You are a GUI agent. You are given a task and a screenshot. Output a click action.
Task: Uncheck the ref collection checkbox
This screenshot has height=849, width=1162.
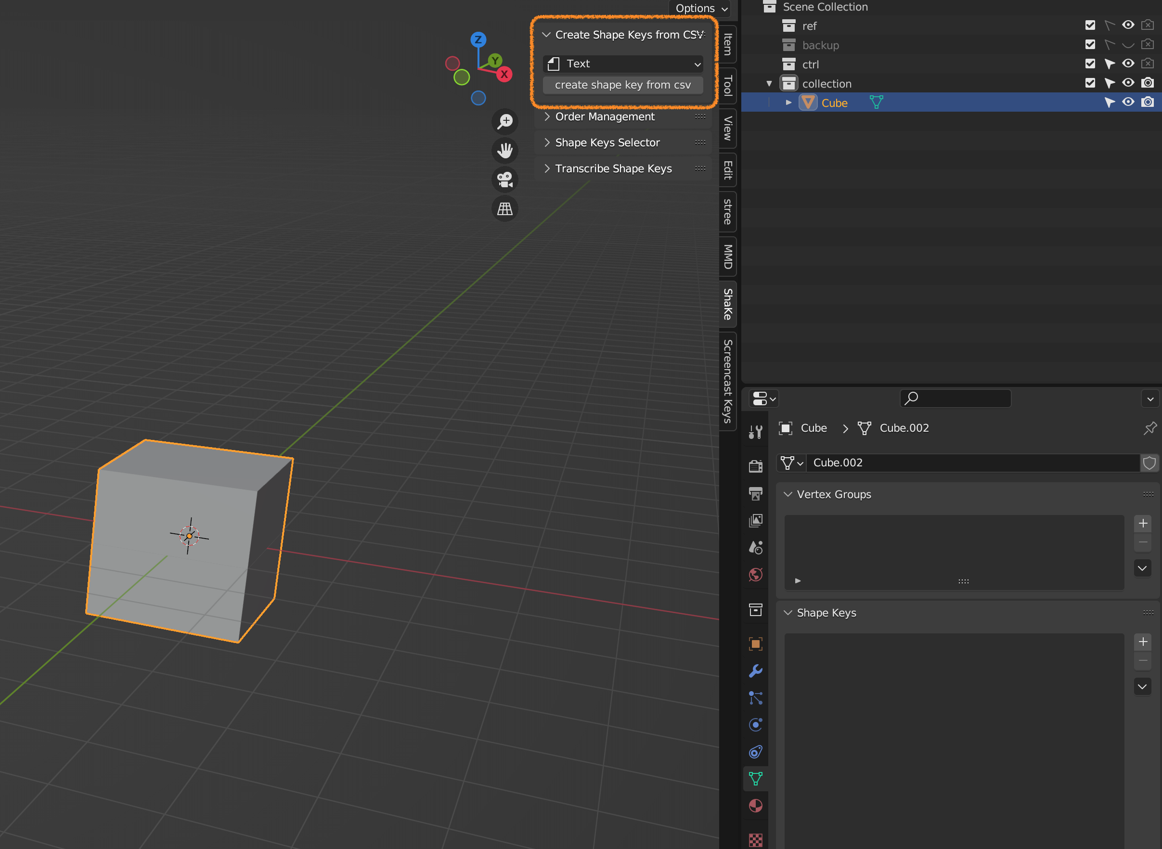click(x=1090, y=25)
